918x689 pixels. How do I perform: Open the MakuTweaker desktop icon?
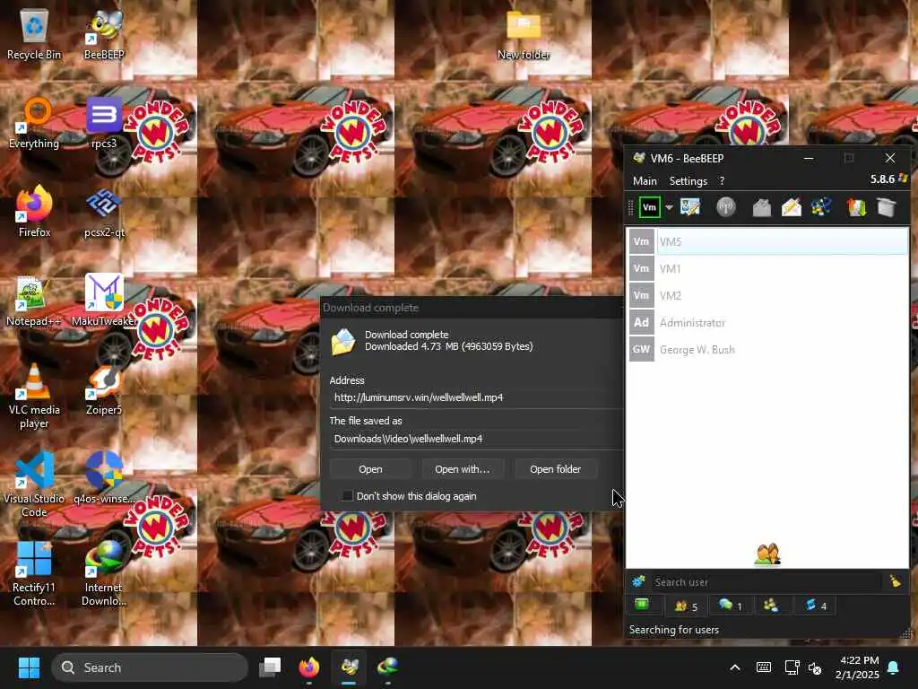[x=104, y=301]
